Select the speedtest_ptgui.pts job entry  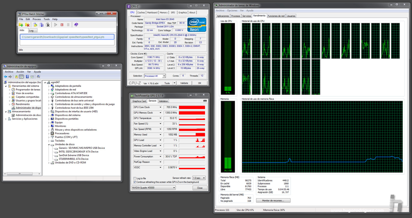pos(67,37)
